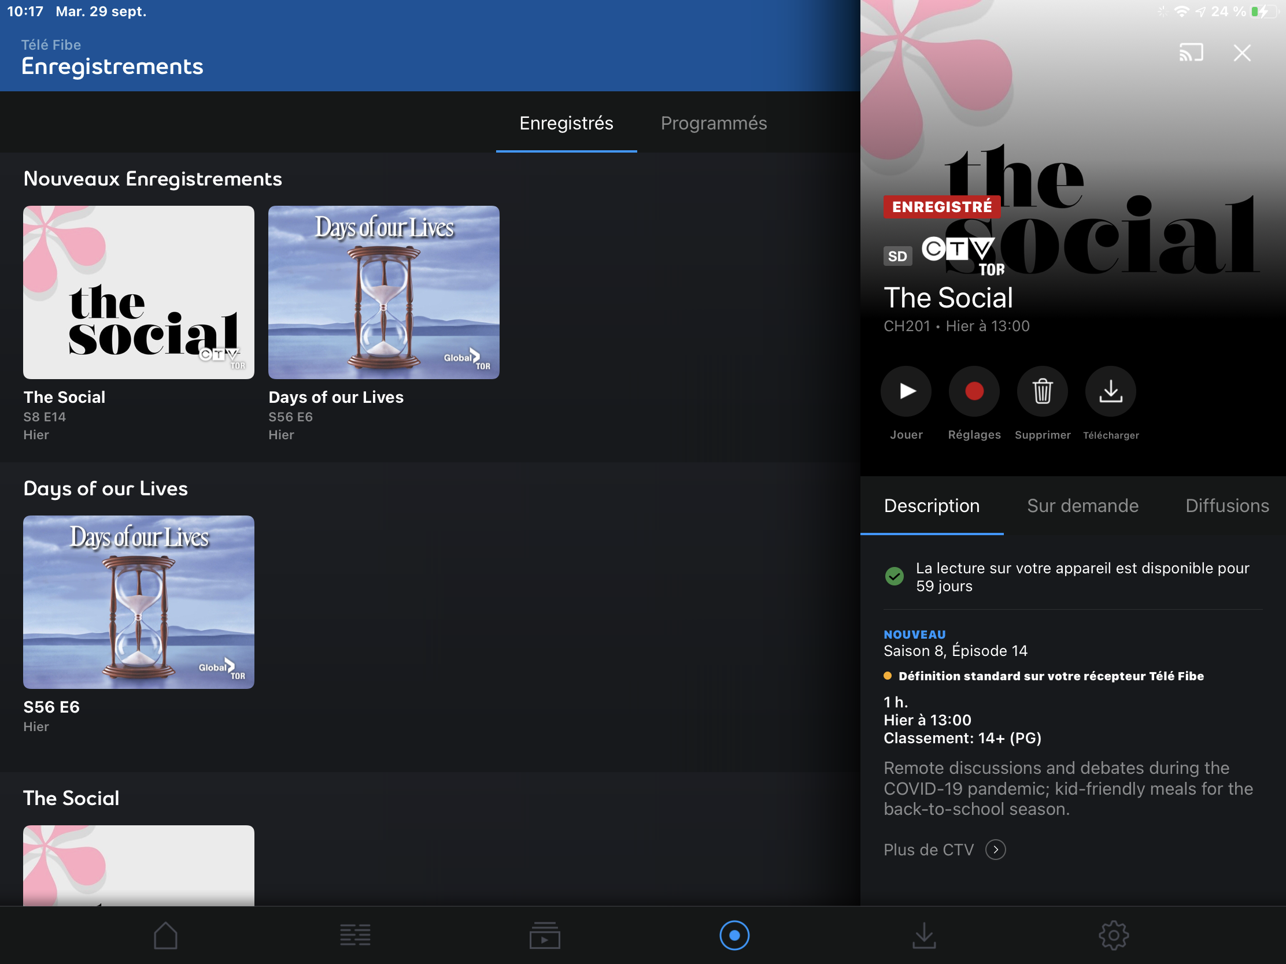Switch to Enregistrés tab
Screen dimensions: 1286x964
point(566,123)
